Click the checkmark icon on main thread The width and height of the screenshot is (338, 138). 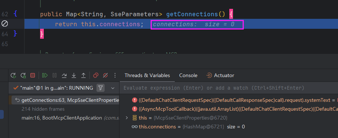(16, 88)
